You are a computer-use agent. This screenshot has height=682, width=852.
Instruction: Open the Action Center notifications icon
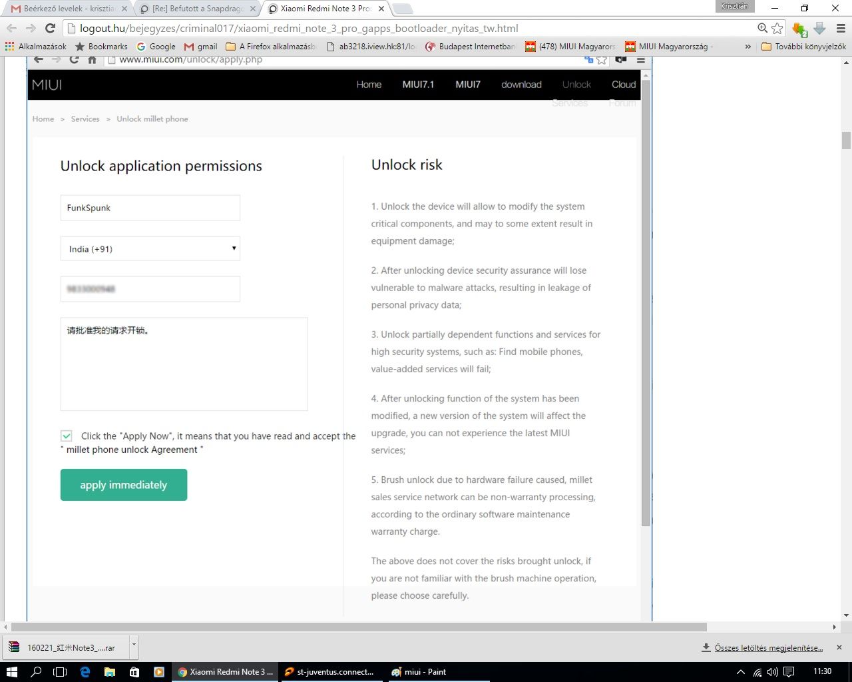789,671
